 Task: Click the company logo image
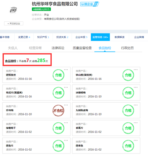[13, 10]
